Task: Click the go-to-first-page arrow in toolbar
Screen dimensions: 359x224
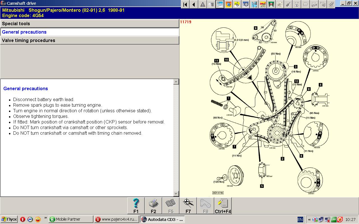Action: pos(185,4)
